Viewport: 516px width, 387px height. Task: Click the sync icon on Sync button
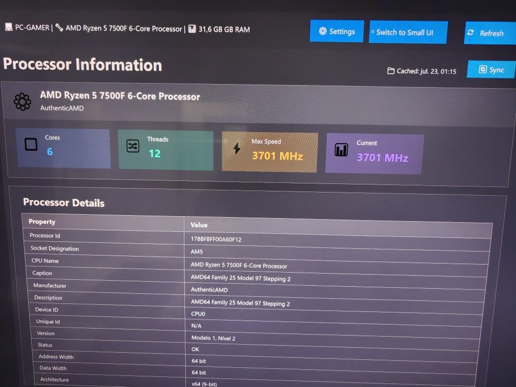click(x=482, y=69)
